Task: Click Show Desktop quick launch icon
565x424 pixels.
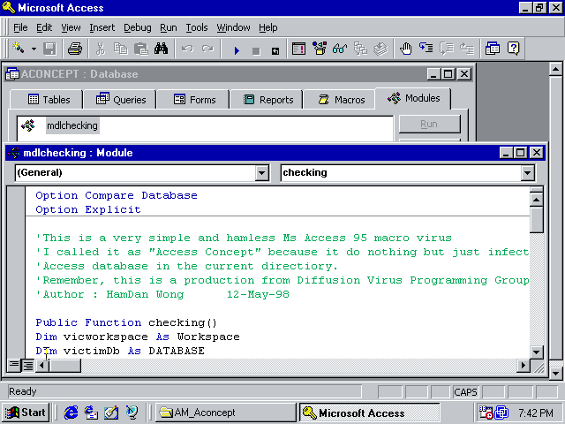Action: tap(111, 413)
